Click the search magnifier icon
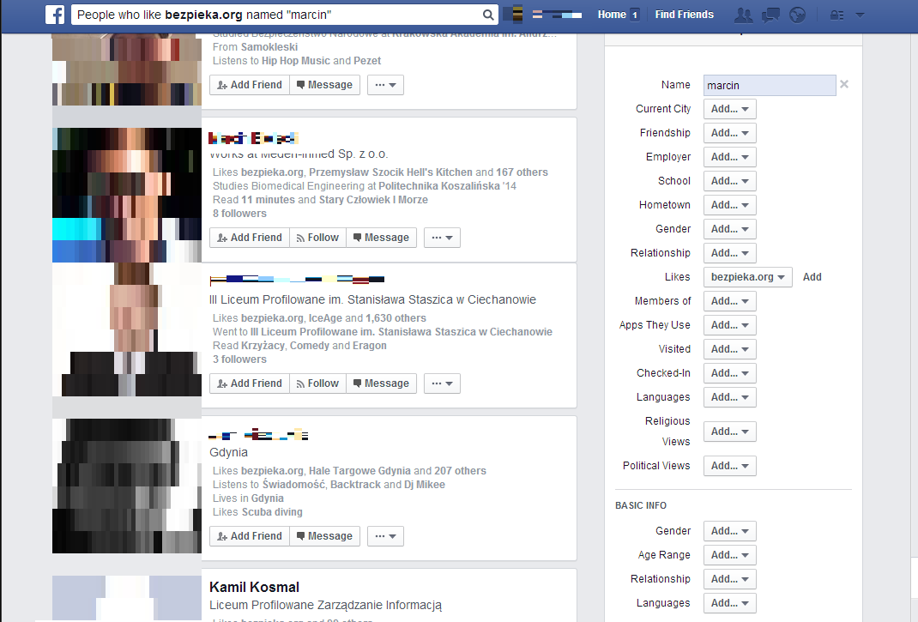Viewport: 918px width, 622px height. [x=487, y=15]
